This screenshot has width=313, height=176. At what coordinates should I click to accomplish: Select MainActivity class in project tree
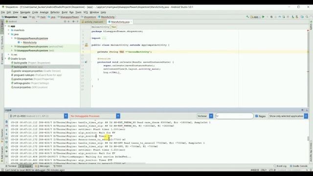(x=29, y=43)
